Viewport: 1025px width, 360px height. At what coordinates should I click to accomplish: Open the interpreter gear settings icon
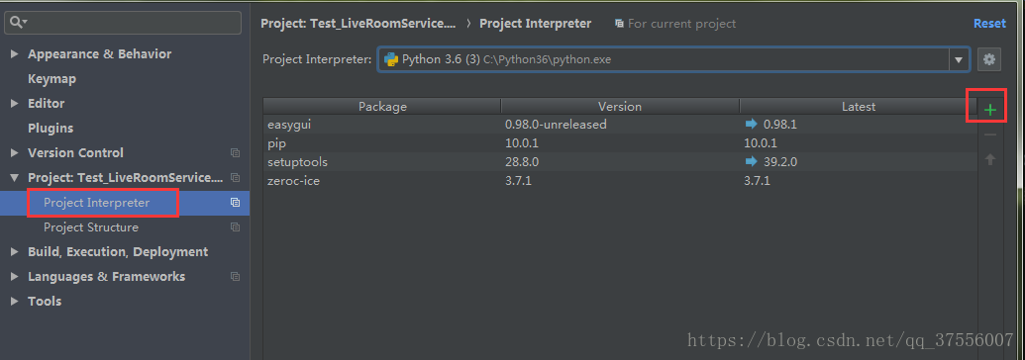(x=989, y=59)
